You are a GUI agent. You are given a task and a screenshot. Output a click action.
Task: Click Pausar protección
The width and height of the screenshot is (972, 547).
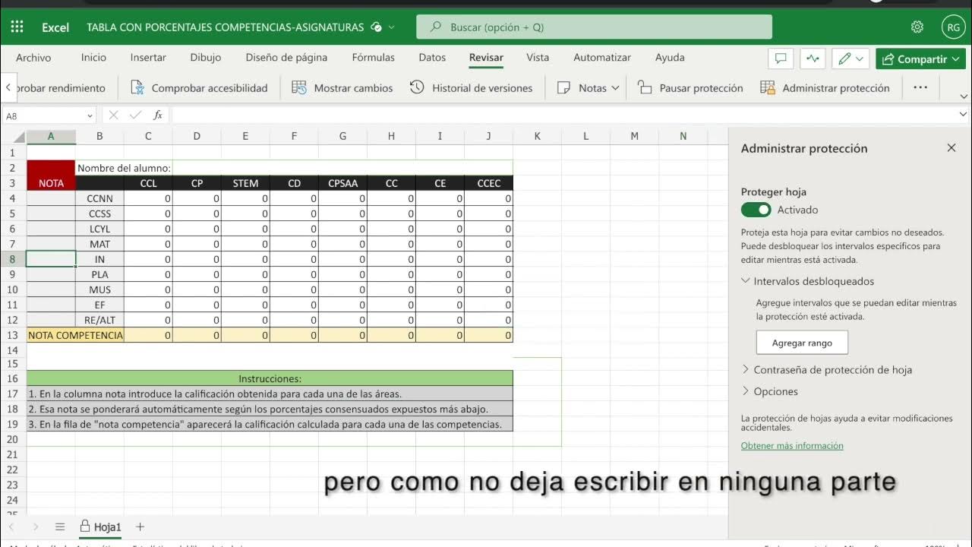point(690,88)
